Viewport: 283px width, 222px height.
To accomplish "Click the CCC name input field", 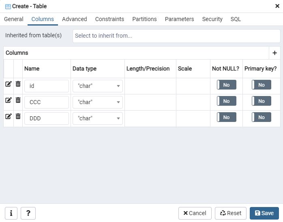I will pyautogui.click(x=47, y=102).
